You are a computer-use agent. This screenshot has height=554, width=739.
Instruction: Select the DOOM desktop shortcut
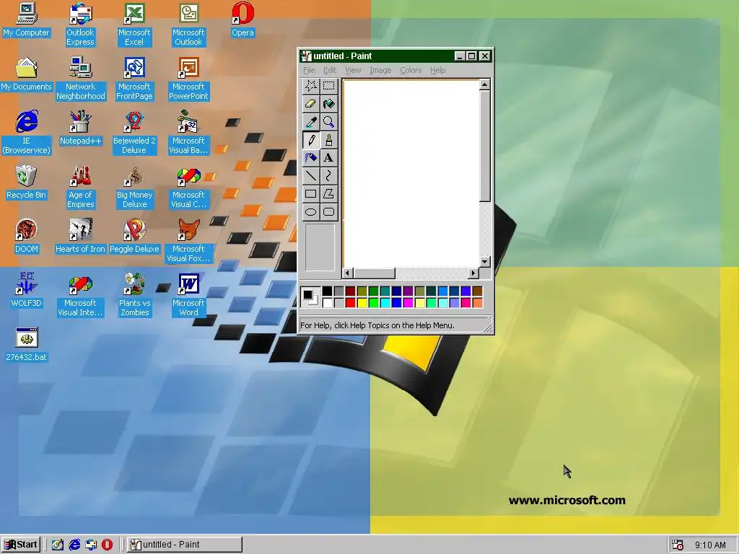pyautogui.click(x=27, y=237)
